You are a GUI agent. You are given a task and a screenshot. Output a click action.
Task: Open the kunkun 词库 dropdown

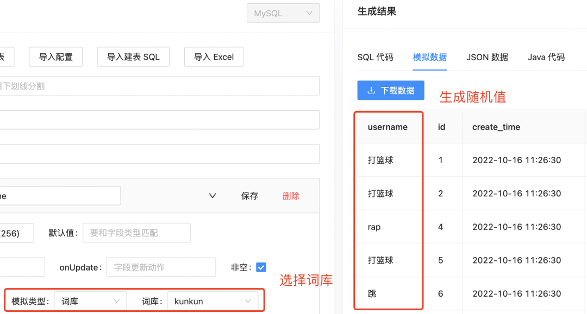coord(212,301)
